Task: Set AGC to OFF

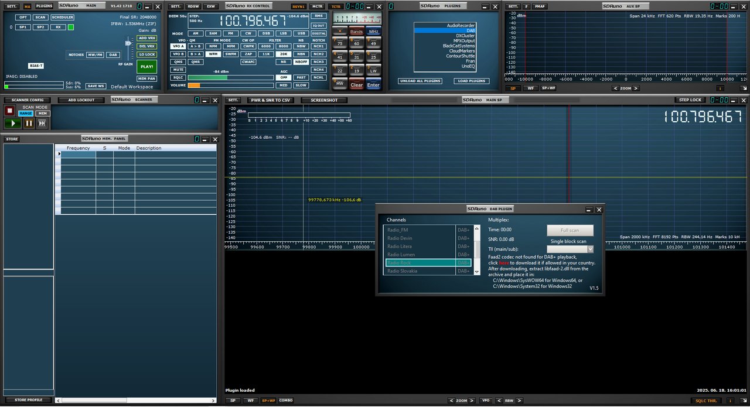Action: [x=284, y=77]
